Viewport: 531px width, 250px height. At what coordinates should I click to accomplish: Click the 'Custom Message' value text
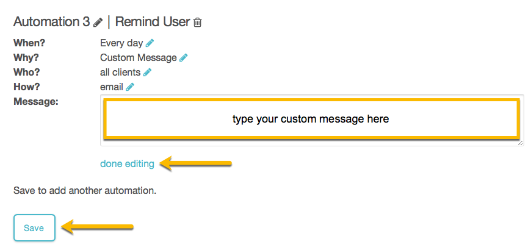tap(138, 58)
